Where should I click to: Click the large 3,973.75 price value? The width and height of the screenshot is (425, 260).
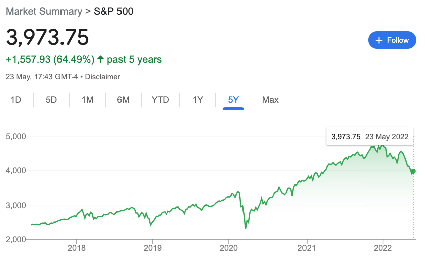(47, 38)
